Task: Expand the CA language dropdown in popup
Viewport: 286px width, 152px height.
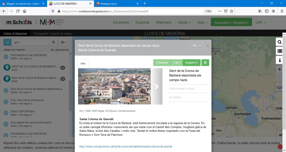Action: (197, 46)
